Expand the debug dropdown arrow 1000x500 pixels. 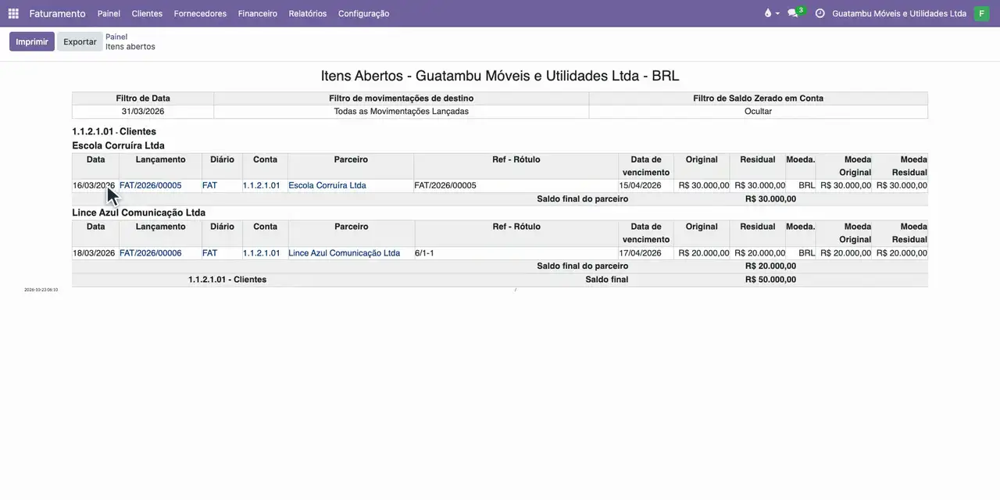point(777,14)
